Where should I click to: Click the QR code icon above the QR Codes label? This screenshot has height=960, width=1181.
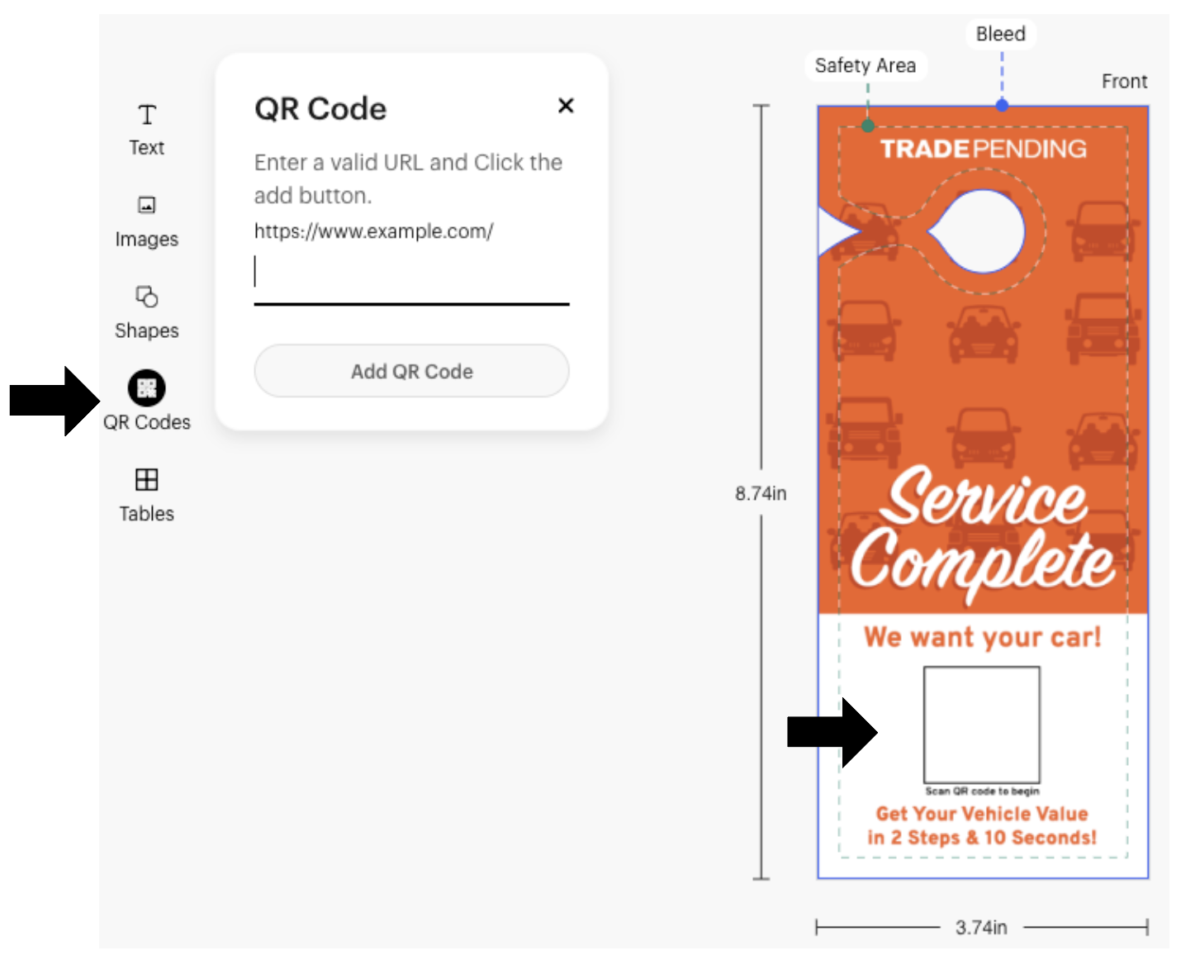(x=146, y=387)
